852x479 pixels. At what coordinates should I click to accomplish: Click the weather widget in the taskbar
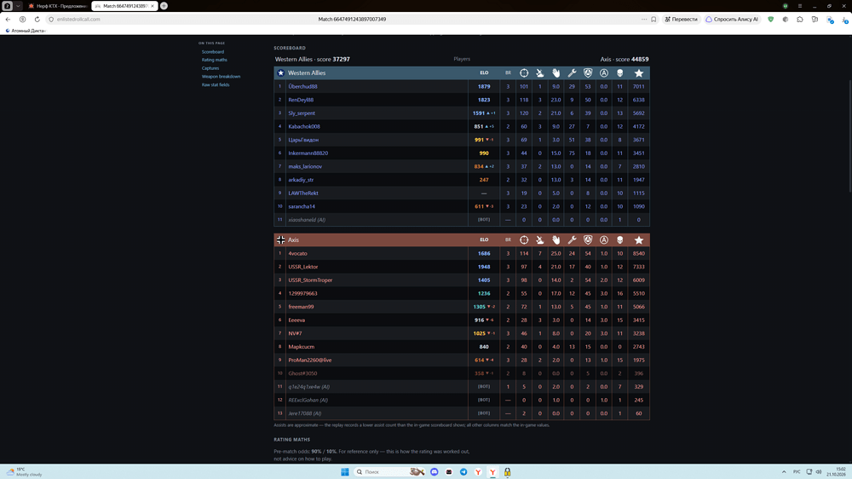(25, 472)
